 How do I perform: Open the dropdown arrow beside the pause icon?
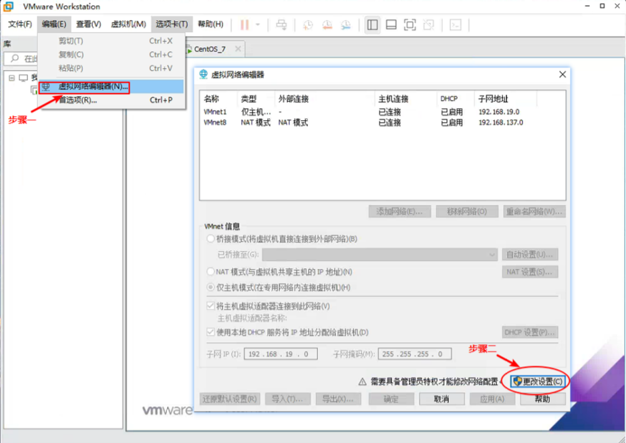[258, 25]
